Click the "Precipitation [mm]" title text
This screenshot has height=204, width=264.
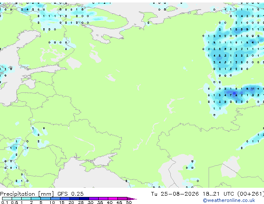(27, 194)
